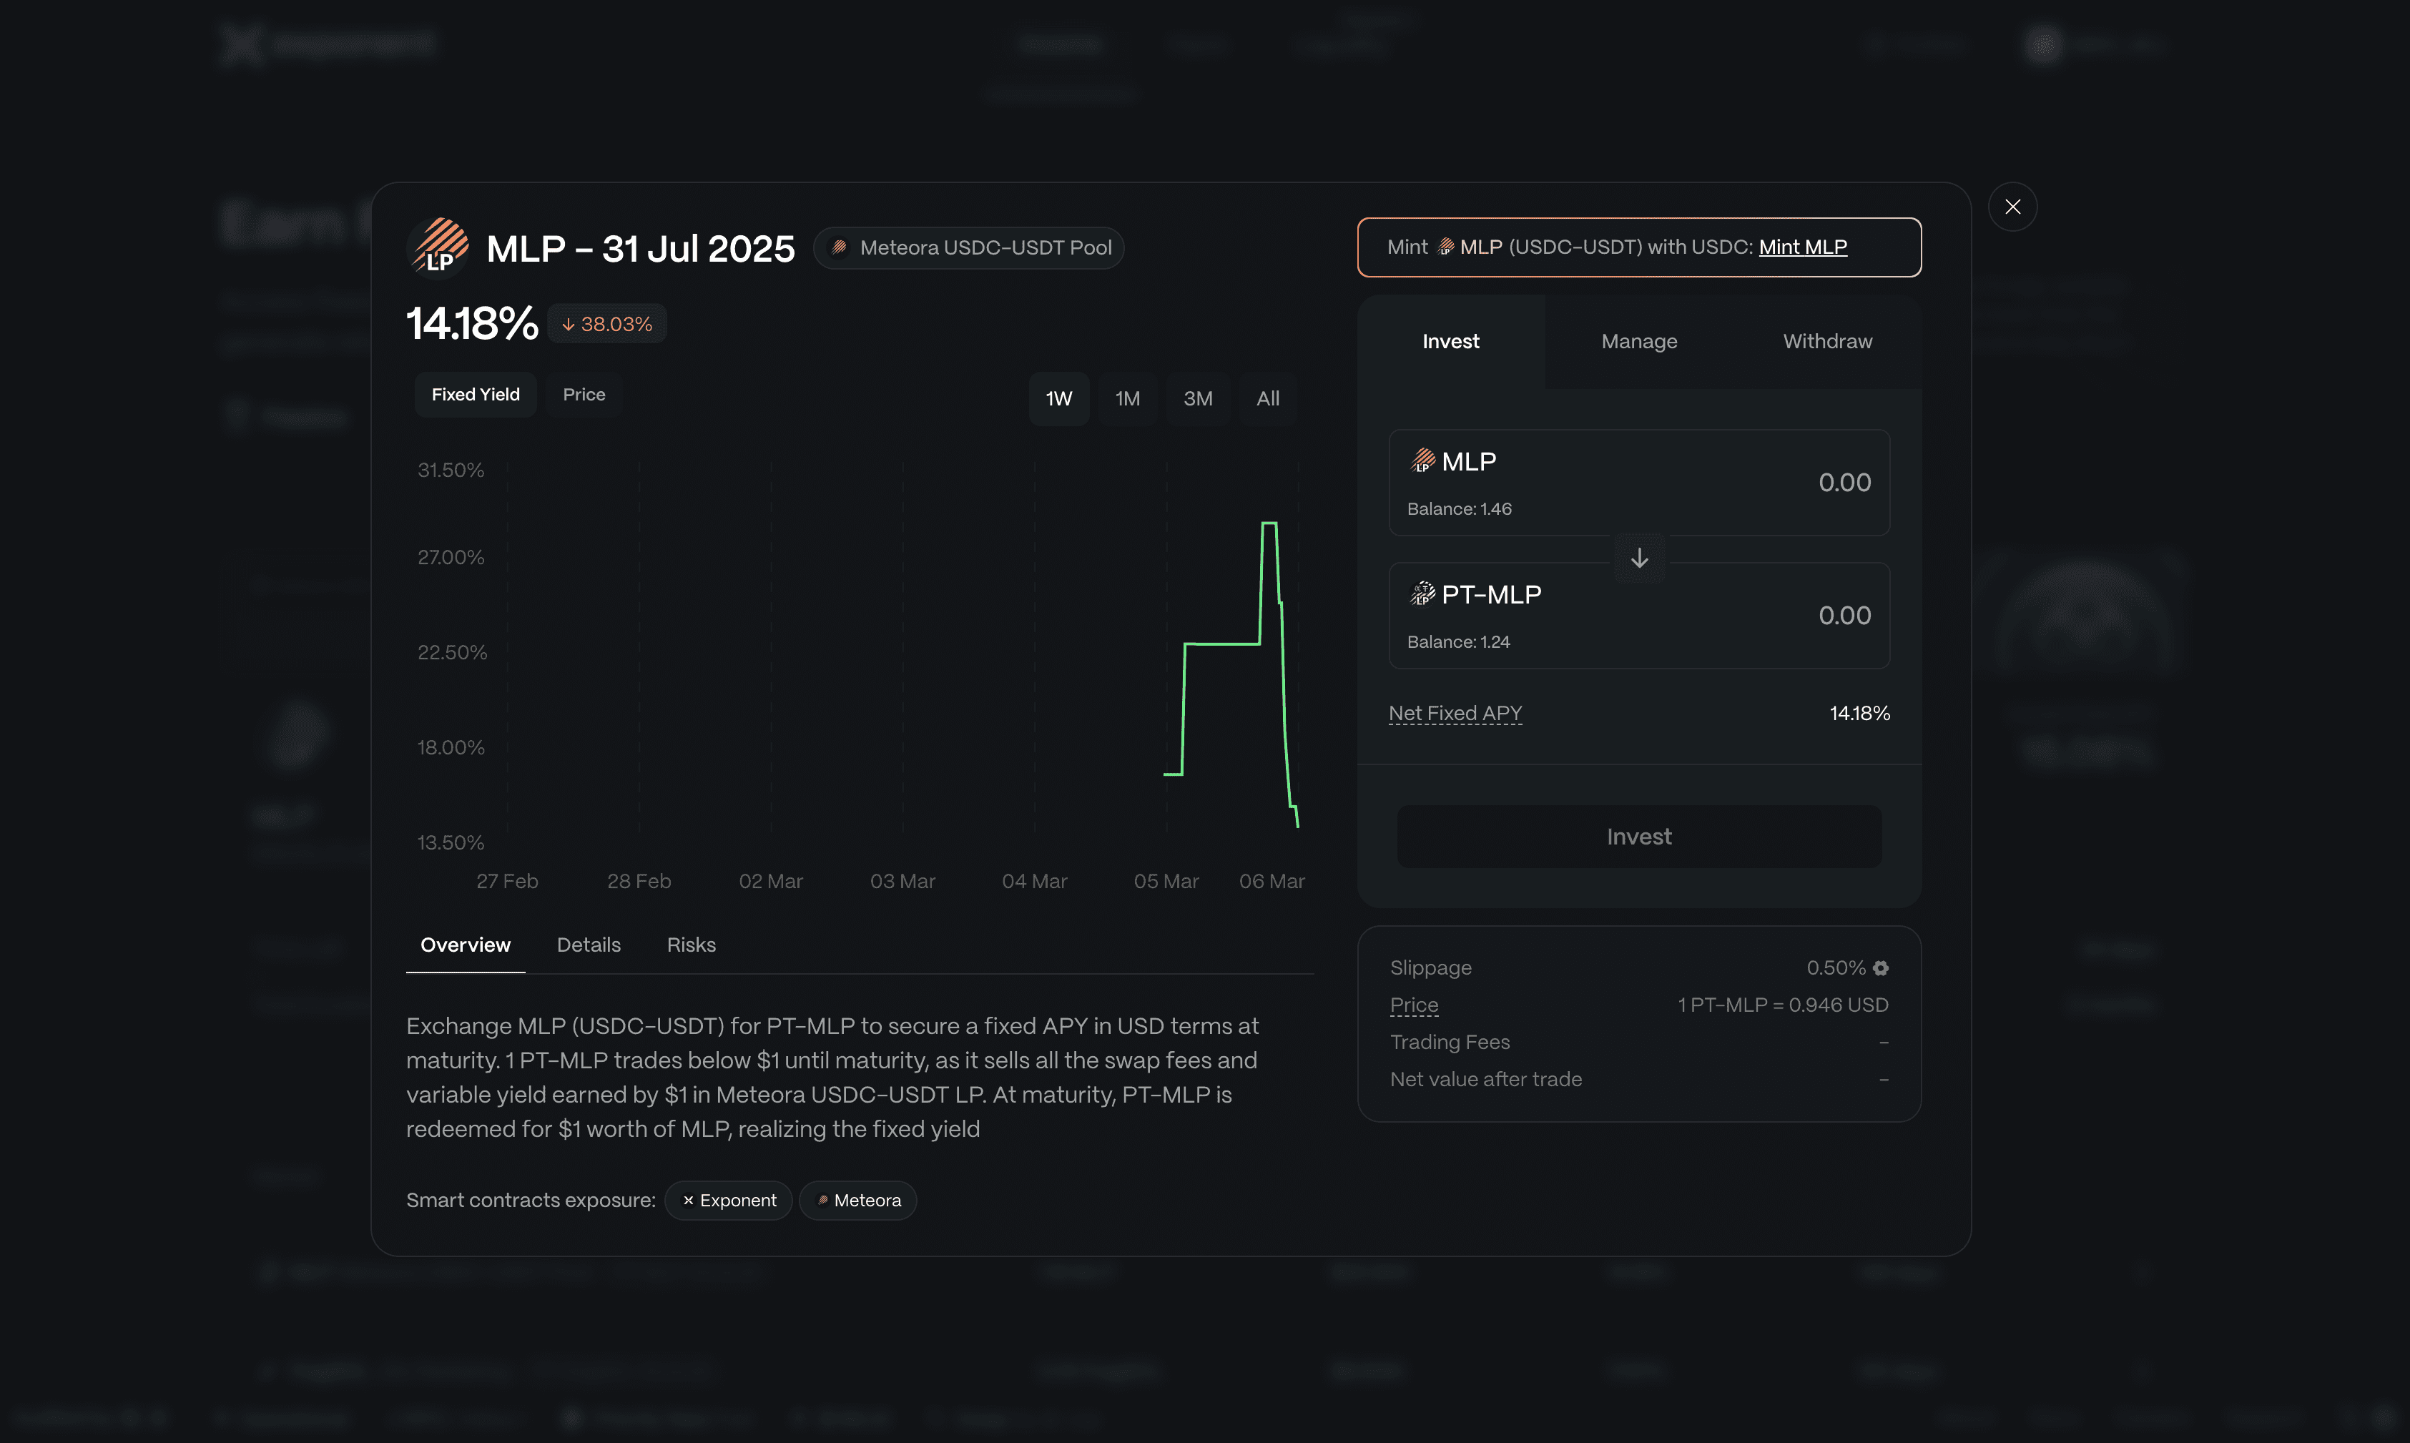Viewport: 2410px width, 1443px height.
Task: Switch the chart to Fixed Yield view
Action: coord(476,395)
